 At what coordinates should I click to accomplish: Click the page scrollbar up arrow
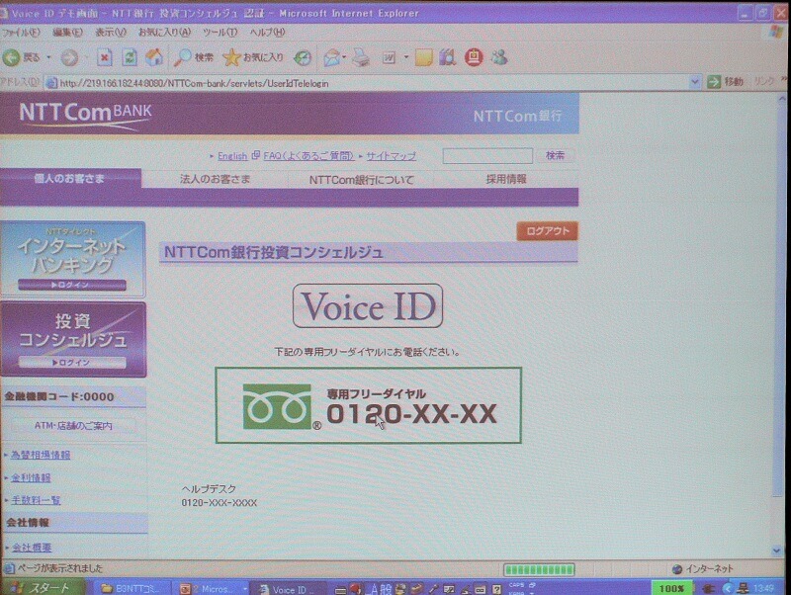click(x=781, y=99)
